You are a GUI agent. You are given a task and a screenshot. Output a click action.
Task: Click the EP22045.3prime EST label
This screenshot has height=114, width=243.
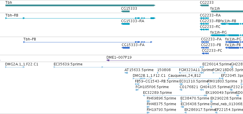tap(232, 76)
